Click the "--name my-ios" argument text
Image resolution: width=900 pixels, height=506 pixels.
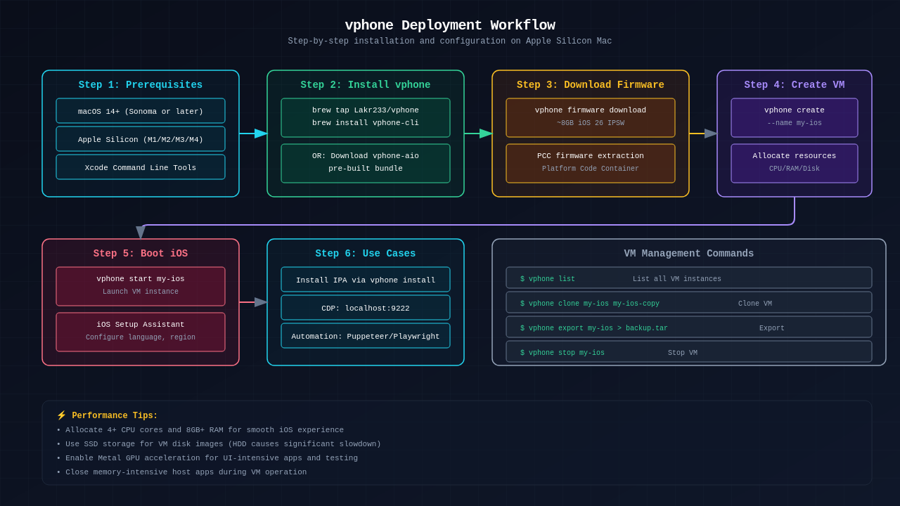coord(795,123)
